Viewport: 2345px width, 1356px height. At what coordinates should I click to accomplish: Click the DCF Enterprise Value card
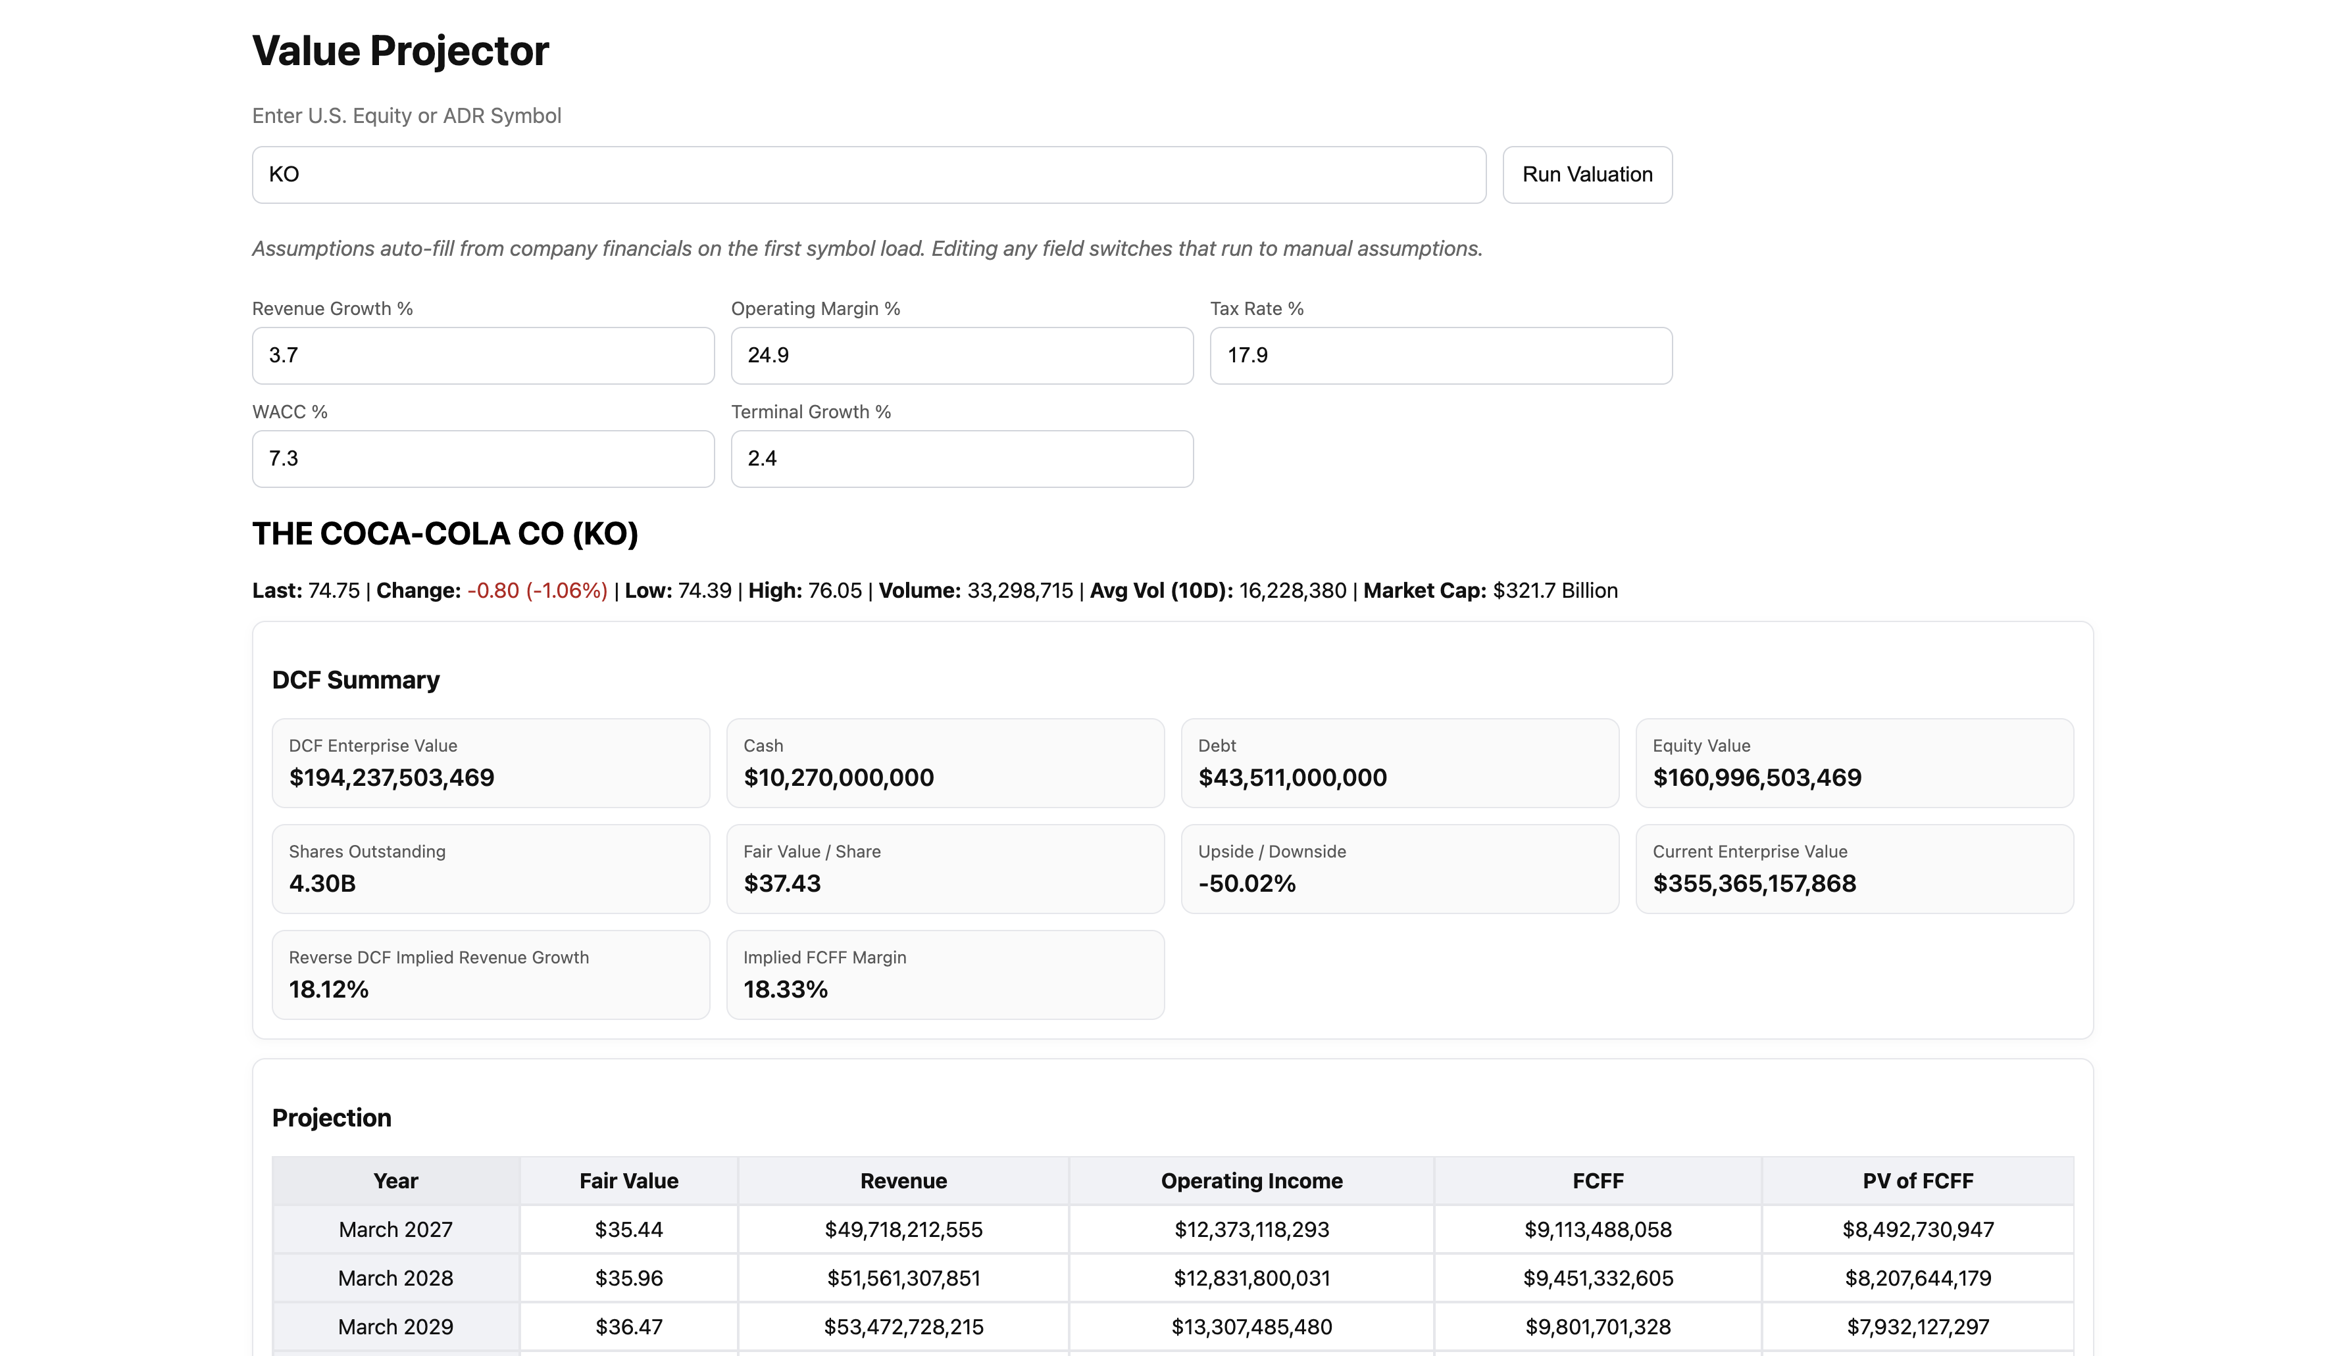(x=490, y=763)
